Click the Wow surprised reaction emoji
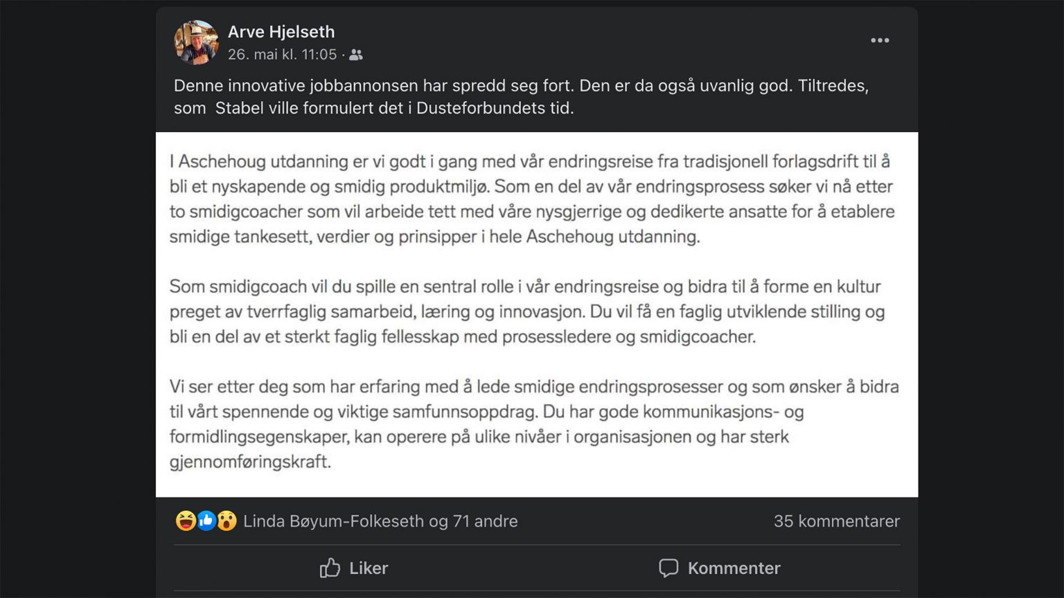 tap(227, 520)
